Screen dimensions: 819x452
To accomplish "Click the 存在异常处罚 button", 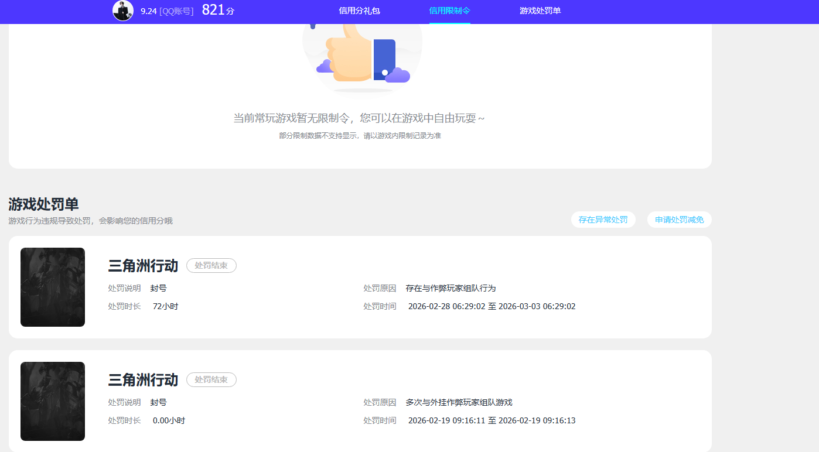I will click(603, 220).
